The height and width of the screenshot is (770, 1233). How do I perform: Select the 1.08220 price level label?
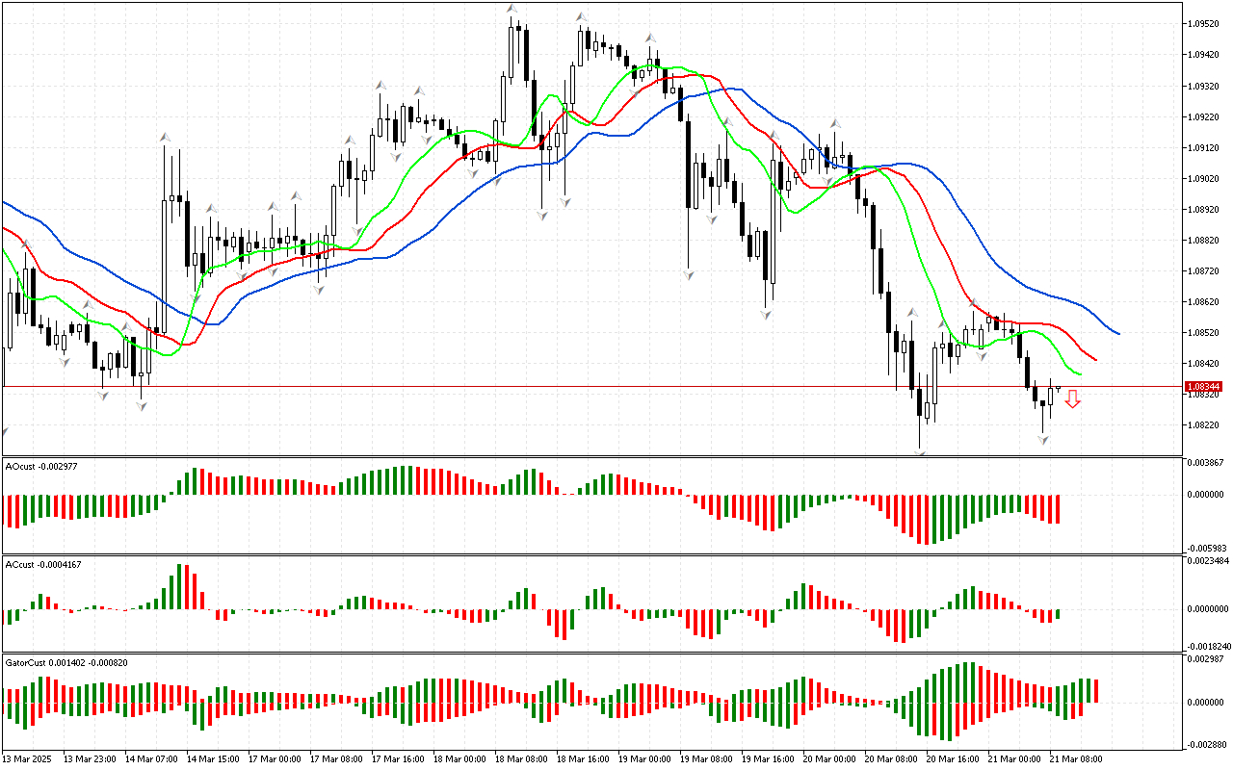click(x=1204, y=424)
